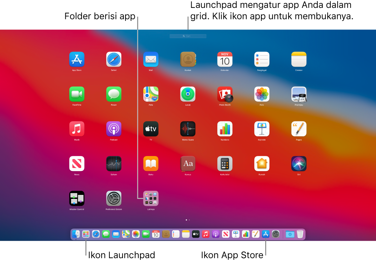This screenshot has height=262, width=376.
Task: Open Contacts from the Dock
Action: [166, 234]
